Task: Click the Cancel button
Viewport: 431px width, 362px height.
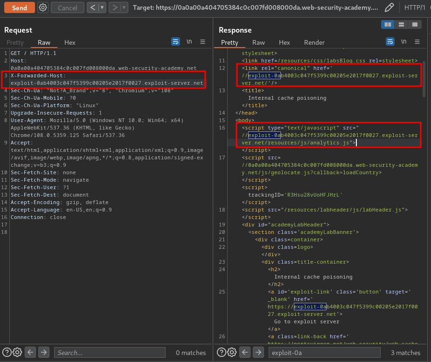Action: pyautogui.click(x=67, y=7)
